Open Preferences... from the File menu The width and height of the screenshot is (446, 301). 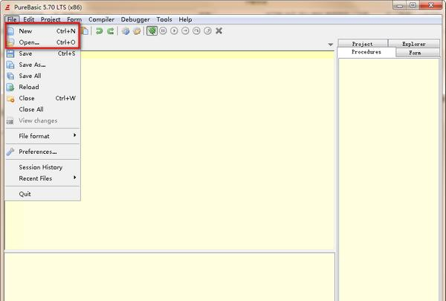[42, 152]
